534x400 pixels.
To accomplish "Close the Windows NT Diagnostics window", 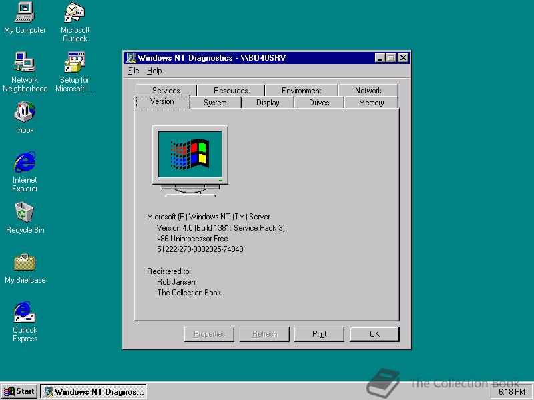I will [x=403, y=58].
